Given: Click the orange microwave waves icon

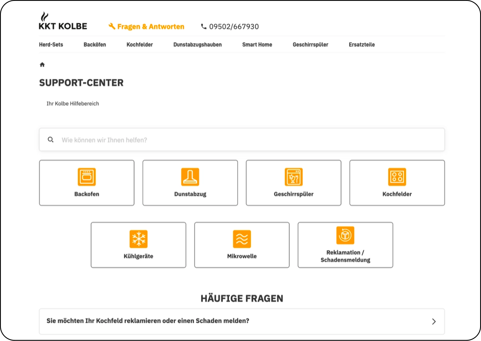Looking at the screenshot, I should pos(242,239).
